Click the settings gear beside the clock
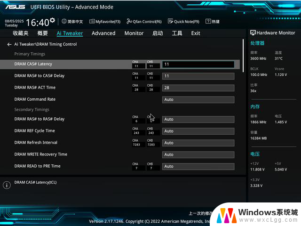Screen dimensions: 301x226 [x=52, y=20]
